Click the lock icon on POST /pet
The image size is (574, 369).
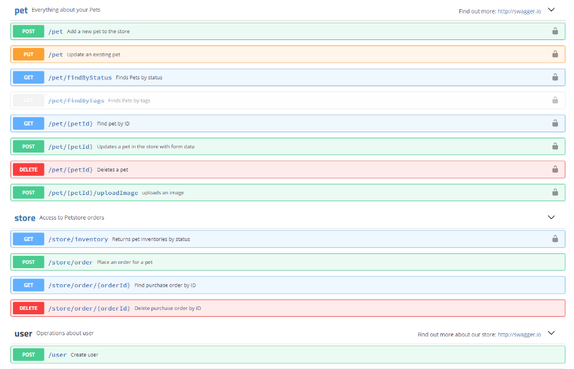(x=555, y=31)
